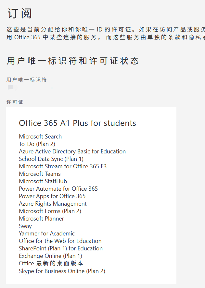Select School Data Sync (Plan 1)
The image size is (205, 288).
tap(51, 159)
